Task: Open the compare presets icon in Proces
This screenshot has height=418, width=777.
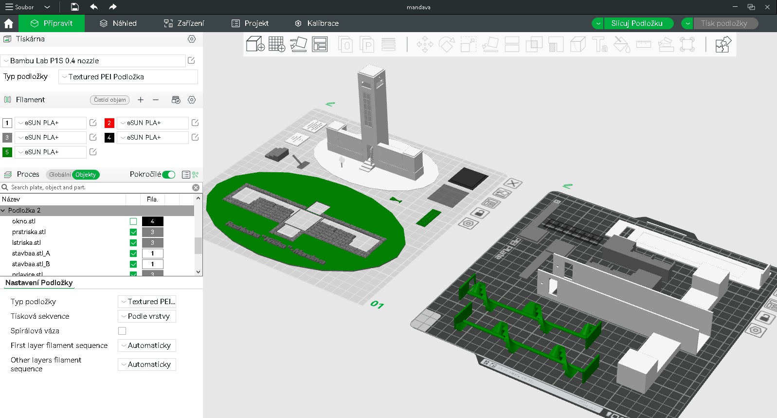Action: point(195,175)
